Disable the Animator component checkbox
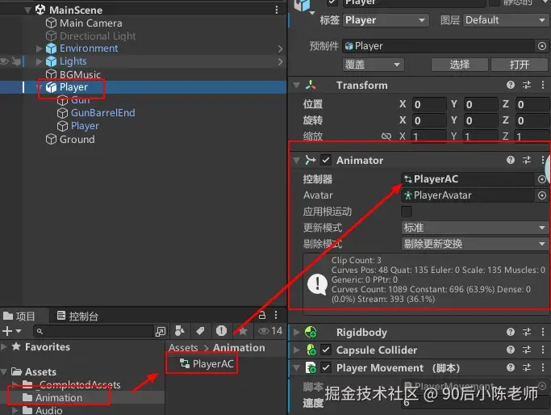The width and height of the screenshot is (551, 415). [x=326, y=161]
